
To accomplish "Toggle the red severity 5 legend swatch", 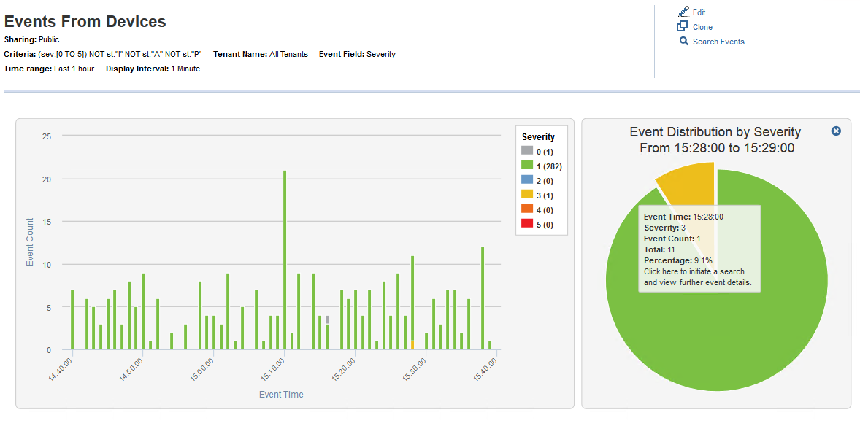I will 526,224.
